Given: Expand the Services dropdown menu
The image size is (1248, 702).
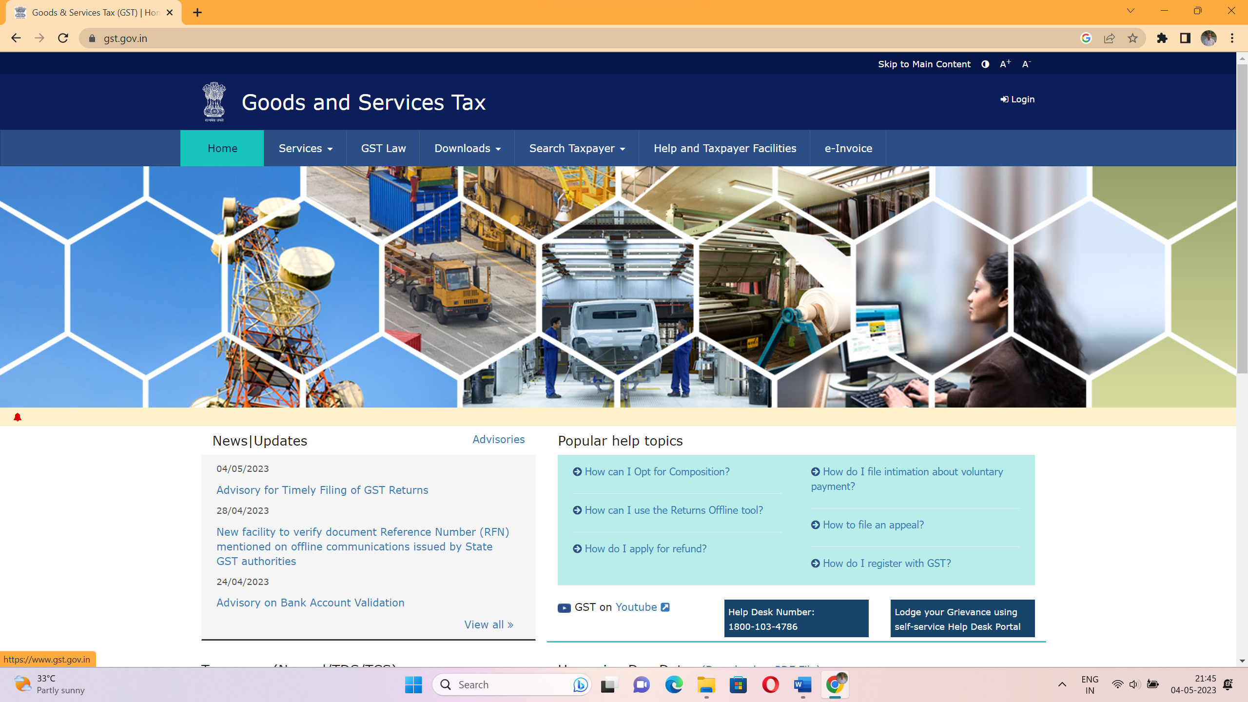Looking at the screenshot, I should pyautogui.click(x=305, y=148).
